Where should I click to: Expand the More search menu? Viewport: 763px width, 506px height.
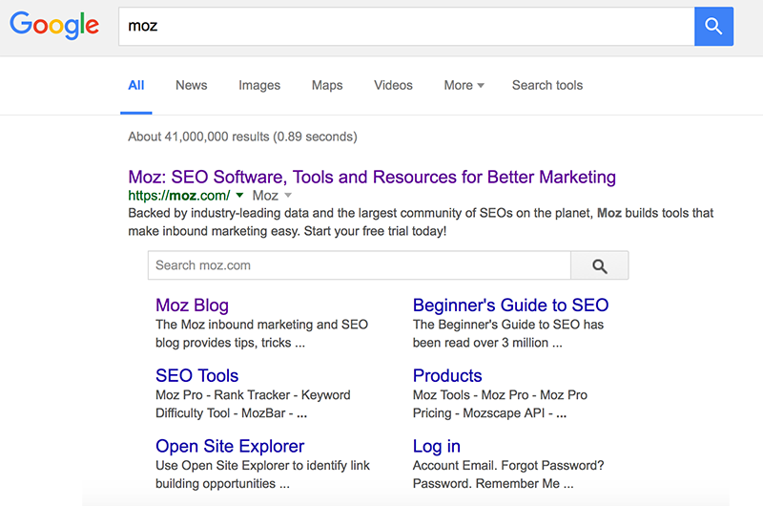(464, 85)
